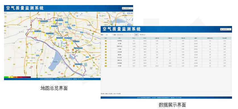Viewport: 238px width, 109px height.
Task: Click the export to Excel button
Action: [x=142, y=35]
